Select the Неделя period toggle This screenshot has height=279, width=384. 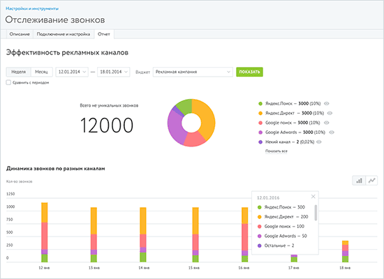click(x=19, y=72)
